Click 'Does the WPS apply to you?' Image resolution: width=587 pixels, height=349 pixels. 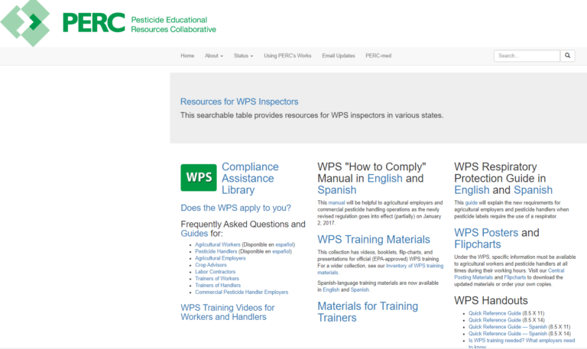click(x=236, y=208)
